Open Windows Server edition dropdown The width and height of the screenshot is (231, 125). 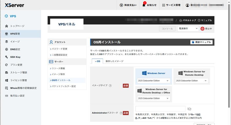coord(154,81)
